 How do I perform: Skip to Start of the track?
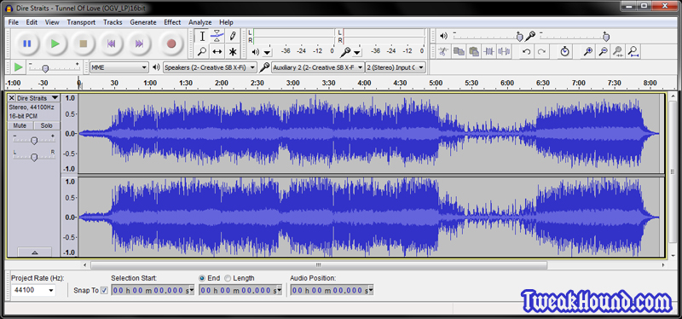(112, 43)
